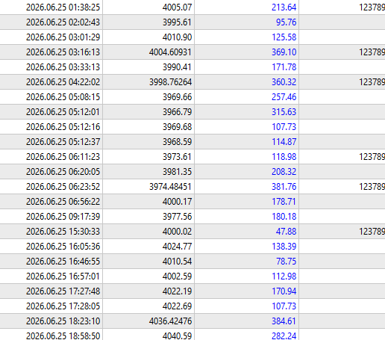Click price value 3995.61
The image size is (385, 340).
[x=177, y=22]
